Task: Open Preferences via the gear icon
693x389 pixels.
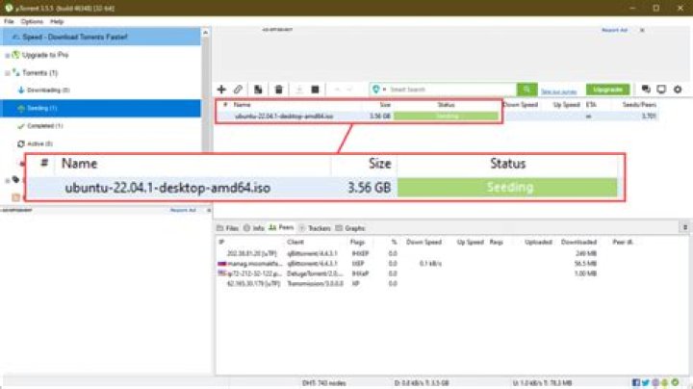Action: coord(678,90)
